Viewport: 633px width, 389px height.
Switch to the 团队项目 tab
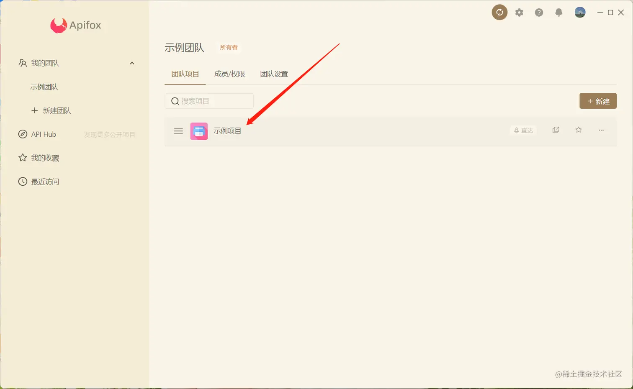pos(185,74)
